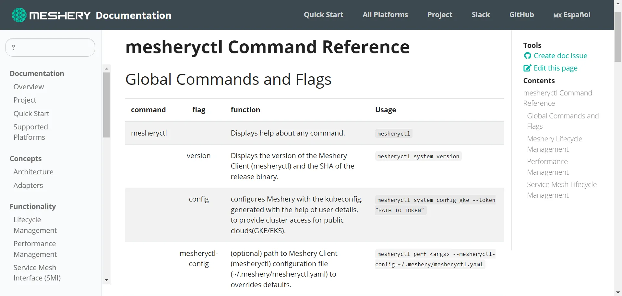
Task: Select Overview in the sidebar
Action: coord(29,87)
